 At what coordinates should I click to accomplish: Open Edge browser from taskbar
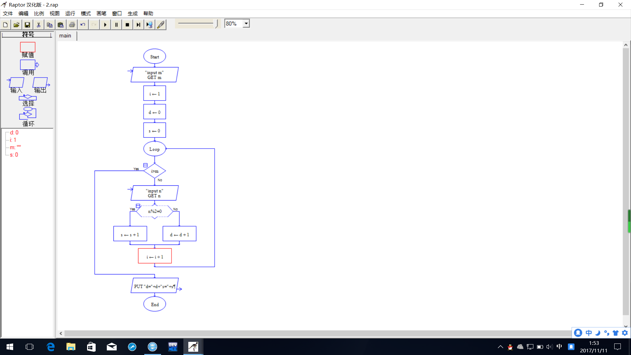50,347
